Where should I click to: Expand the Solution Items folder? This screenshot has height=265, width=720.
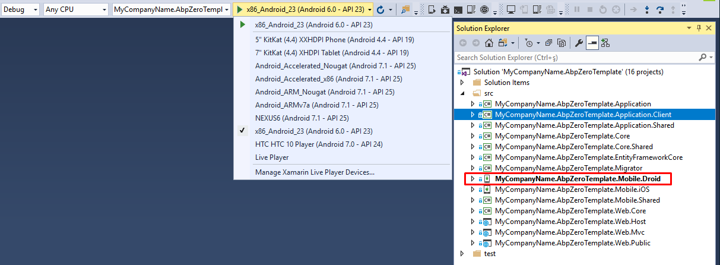[462, 83]
